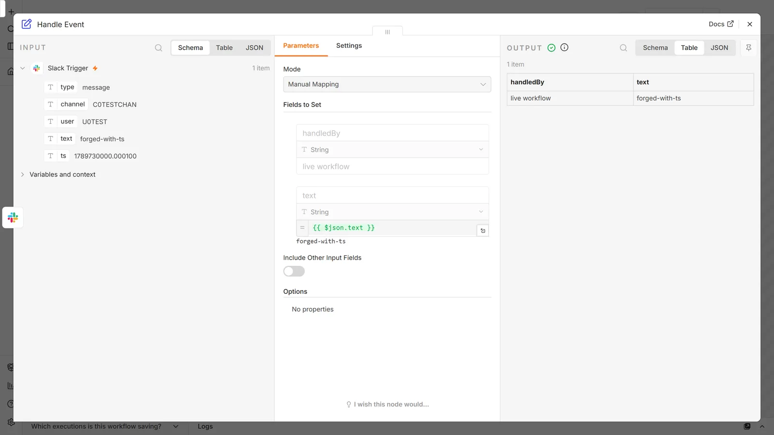Click the 'U0TEST' user value

[95, 122]
